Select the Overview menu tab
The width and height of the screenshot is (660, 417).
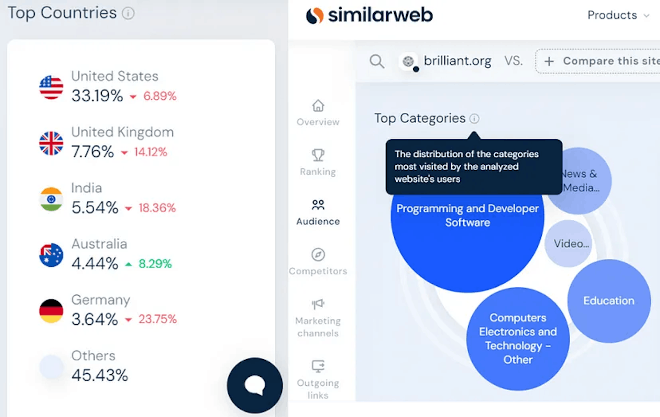click(x=318, y=112)
